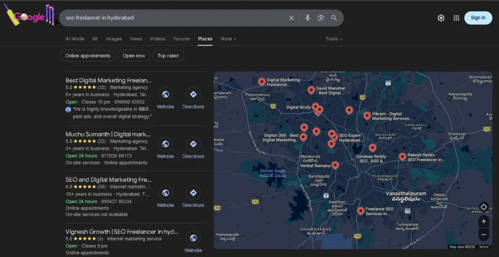
Task: Select the Sandeep Reddy map pin
Action: click(372, 148)
